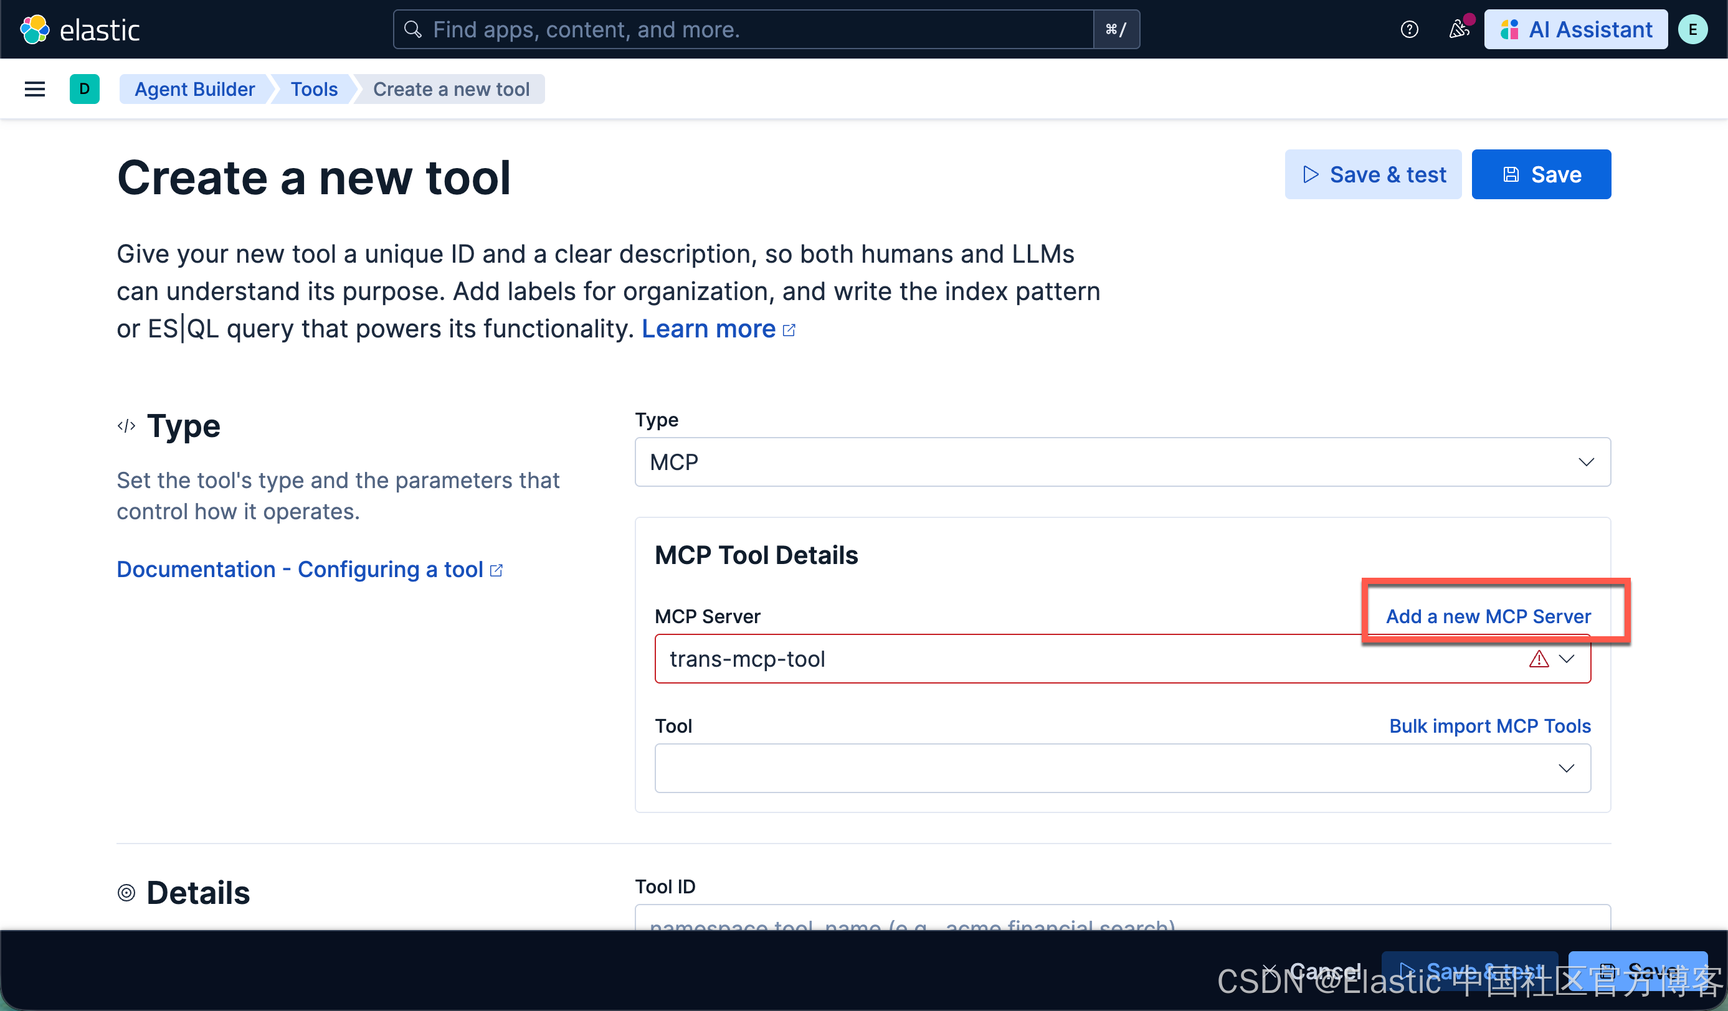
Task: Click the E user avatar
Action: coord(1692,29)
